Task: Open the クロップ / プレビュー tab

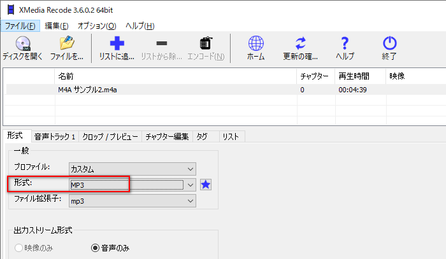Action: [x=110, y=137]
